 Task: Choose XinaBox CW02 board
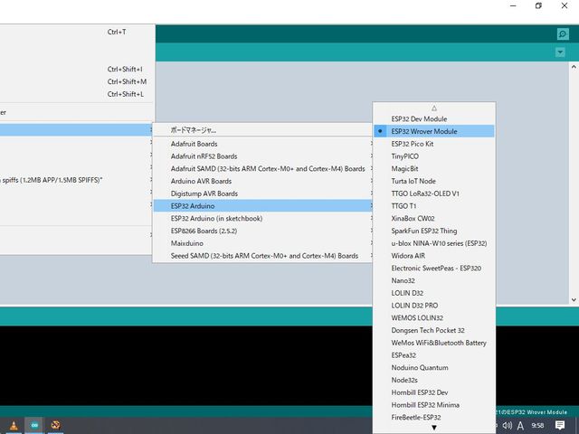click(x=434, y=218)
